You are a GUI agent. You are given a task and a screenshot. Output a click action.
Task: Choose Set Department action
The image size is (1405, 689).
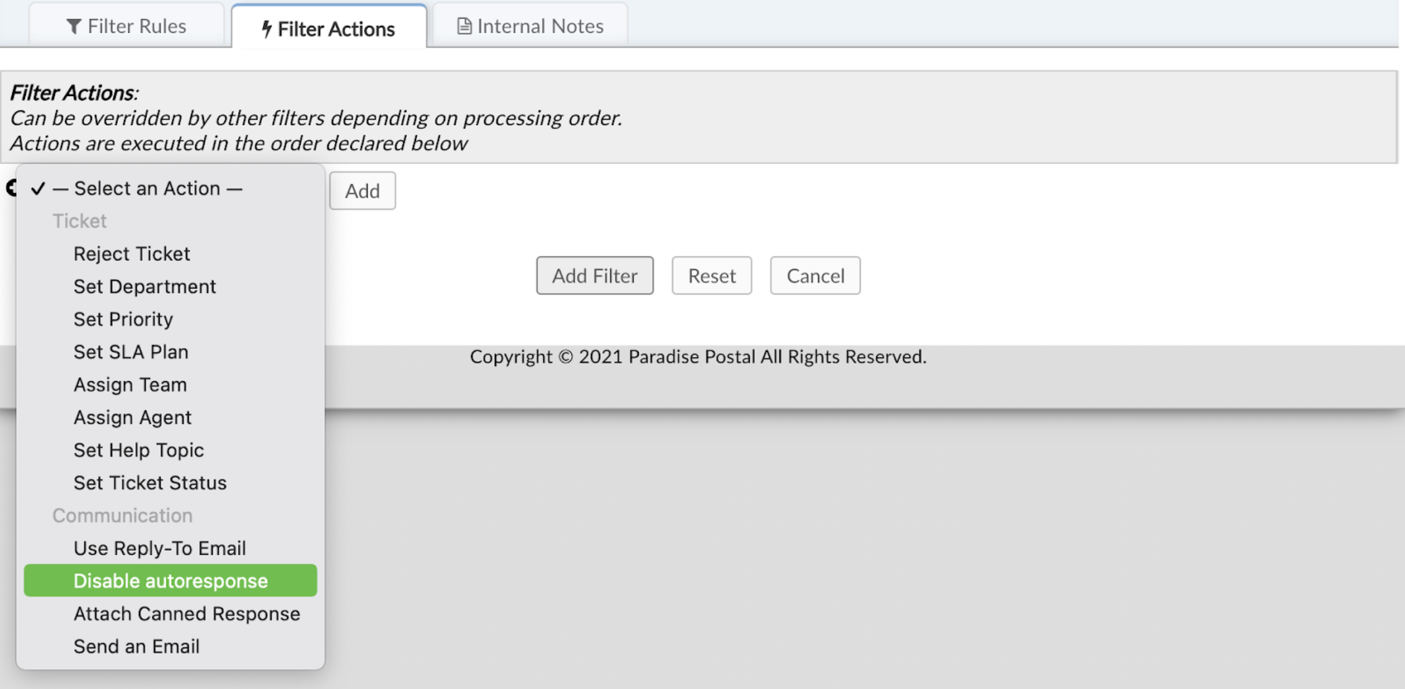pyautogui.click(x=144, y=286)
